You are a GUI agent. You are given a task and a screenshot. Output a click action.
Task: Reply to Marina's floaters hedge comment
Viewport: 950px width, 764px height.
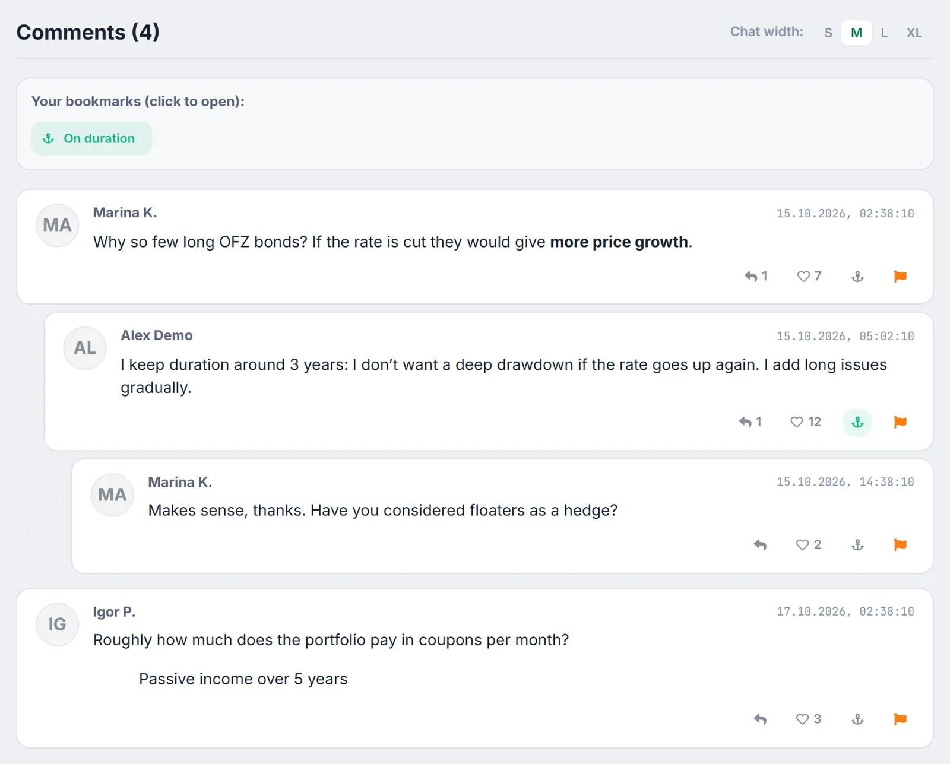(x=760, y=545)
